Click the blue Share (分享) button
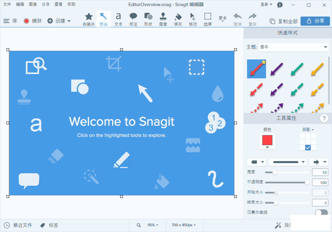The image size is (332, 232). pyautogui.click(x=315, y=21)
